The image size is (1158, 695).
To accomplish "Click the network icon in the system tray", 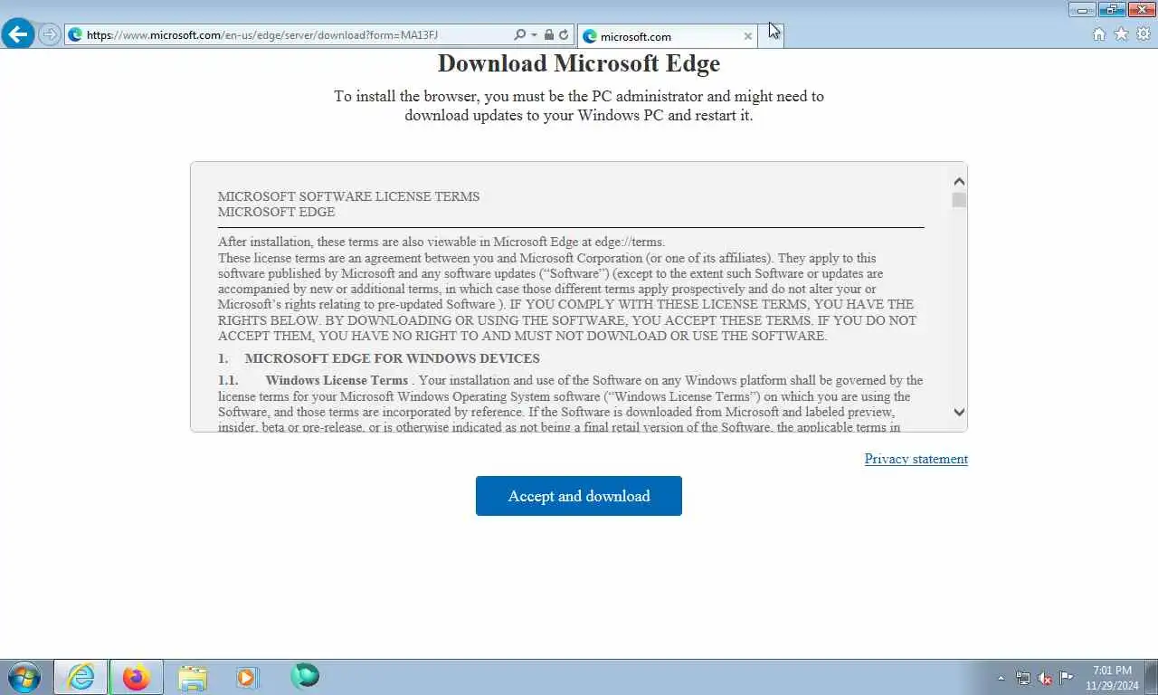I will [x=1023, y=678].
